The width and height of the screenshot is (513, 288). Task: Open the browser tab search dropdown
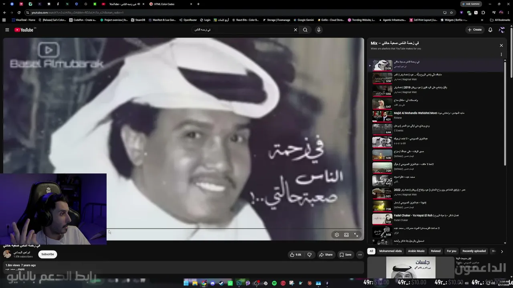tap(4, 4)
